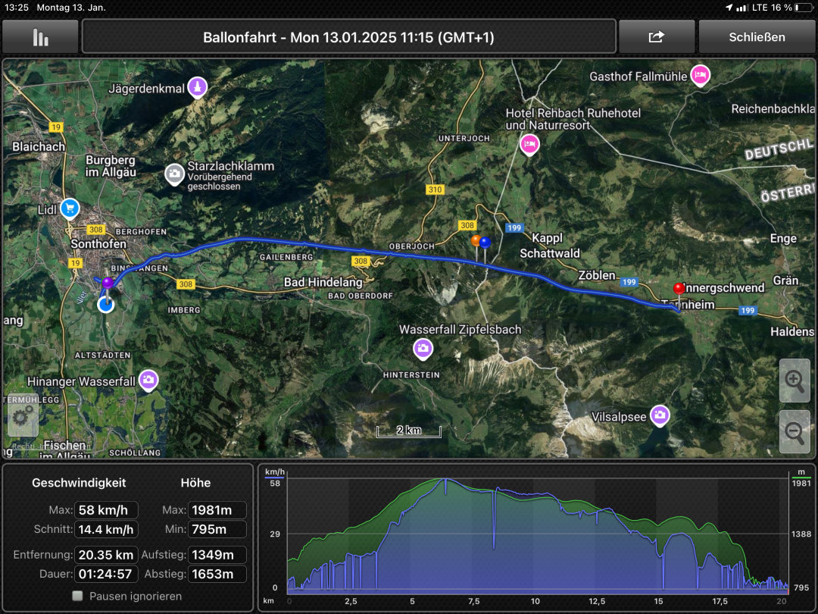Click the Ballonfahrt title bar

(x=348, y=37)
